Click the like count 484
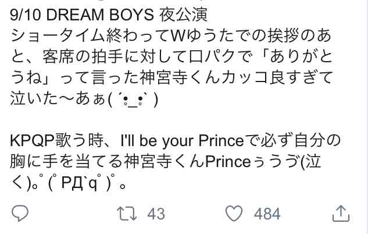The height and width of the screenshot is (234, 368). [267, 214]
